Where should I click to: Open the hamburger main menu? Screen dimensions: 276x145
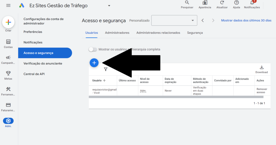tap(8, 6)
